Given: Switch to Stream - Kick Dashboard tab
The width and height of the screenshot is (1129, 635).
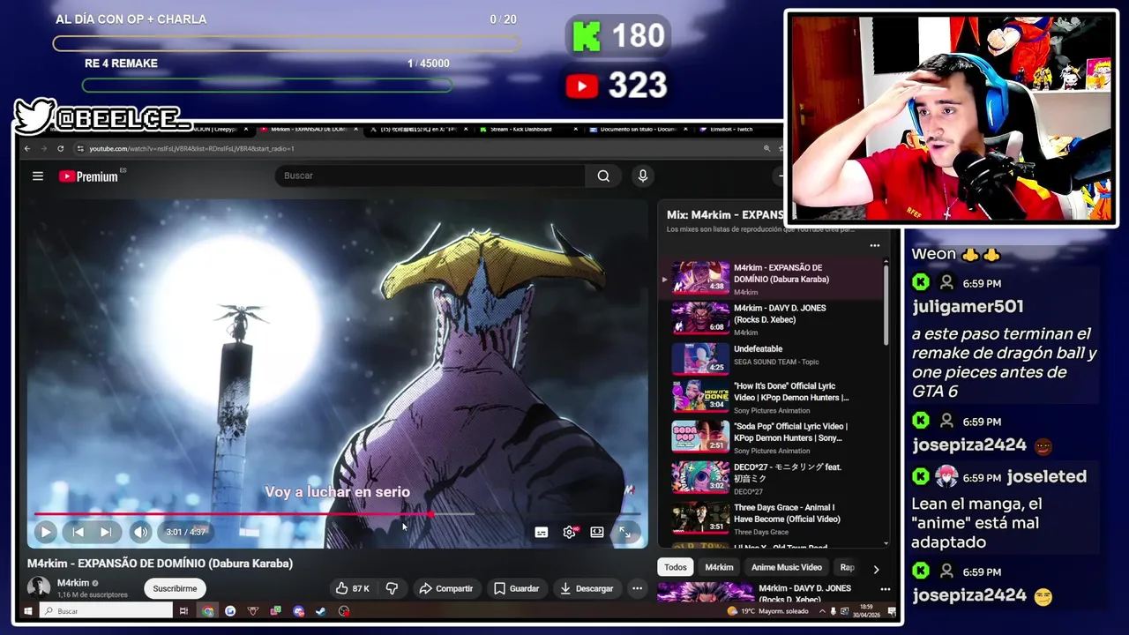Looking at the screenshot, I should pos(526,130).
